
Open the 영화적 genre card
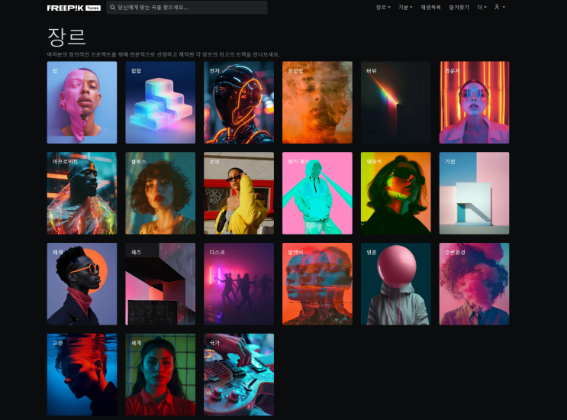point(396,193)
